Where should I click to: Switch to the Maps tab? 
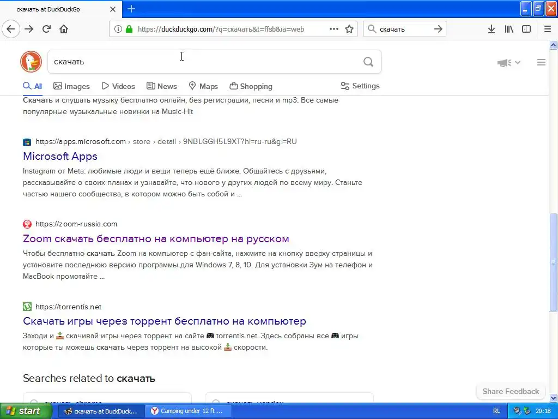(x=203, y=86)
